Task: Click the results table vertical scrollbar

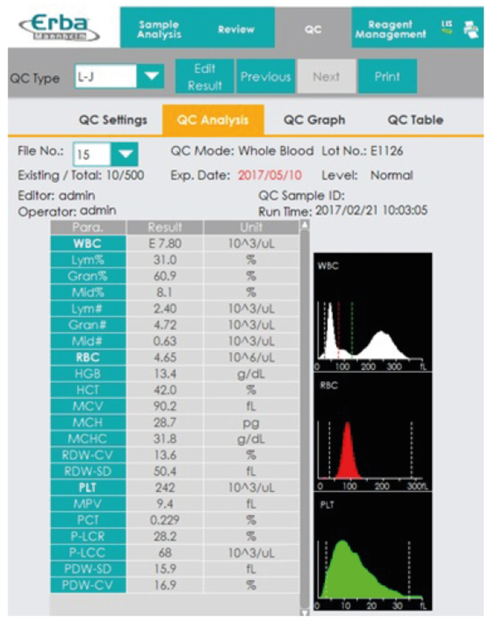Action: 305,417
